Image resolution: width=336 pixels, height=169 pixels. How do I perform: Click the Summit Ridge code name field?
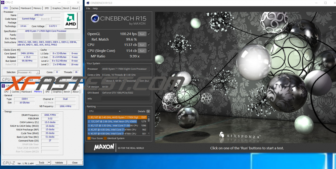coord(29,19)
